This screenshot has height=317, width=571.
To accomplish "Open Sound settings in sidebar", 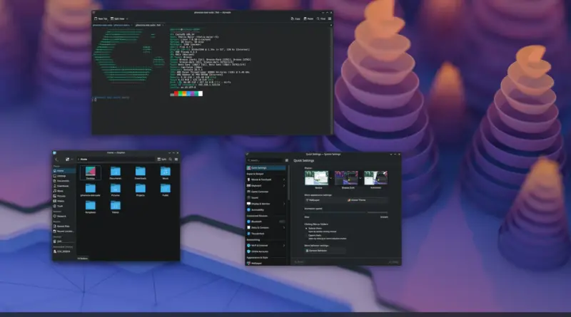I will [x=266, y=198].
